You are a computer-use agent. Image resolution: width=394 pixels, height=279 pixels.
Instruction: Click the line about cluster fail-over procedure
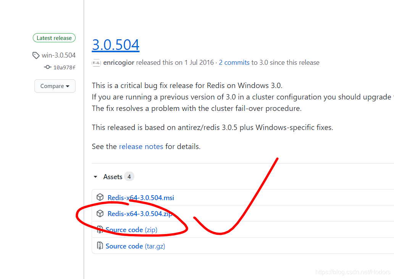tap(197, 108)
